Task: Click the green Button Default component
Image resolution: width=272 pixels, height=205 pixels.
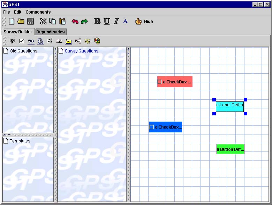Action: pos(230,149)
